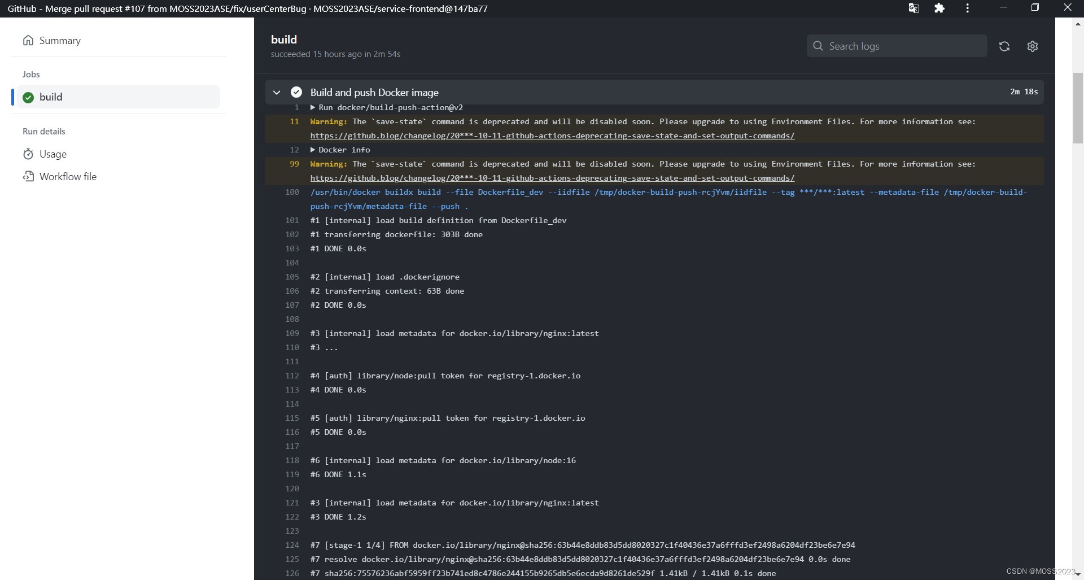The width and height of the screenshot is (1084, 580).
Task: Click the Summary home icon
Action: coord(28,40)
